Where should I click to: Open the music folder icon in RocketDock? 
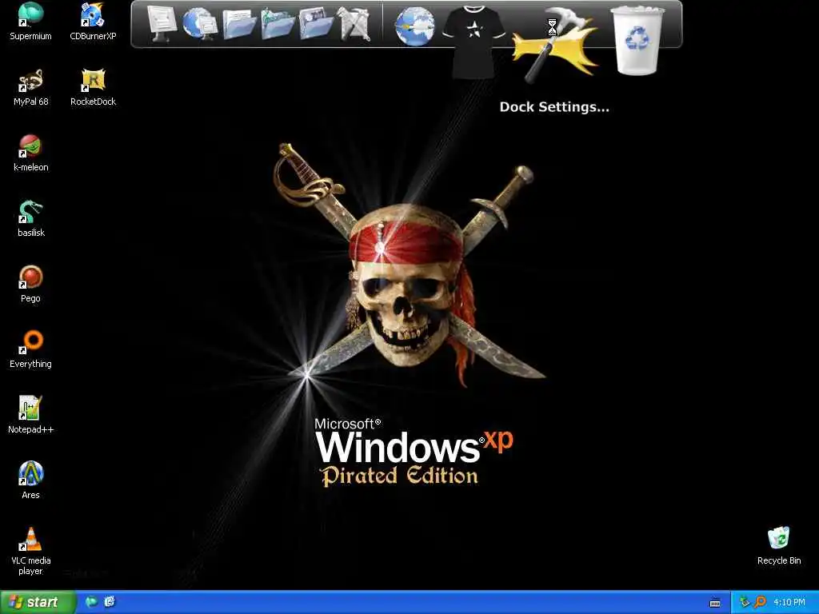[x=278, y=24]
